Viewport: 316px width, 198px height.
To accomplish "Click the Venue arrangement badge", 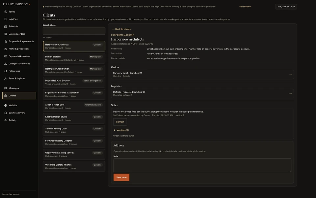I will pyautogui.click(x=92, y=81).
